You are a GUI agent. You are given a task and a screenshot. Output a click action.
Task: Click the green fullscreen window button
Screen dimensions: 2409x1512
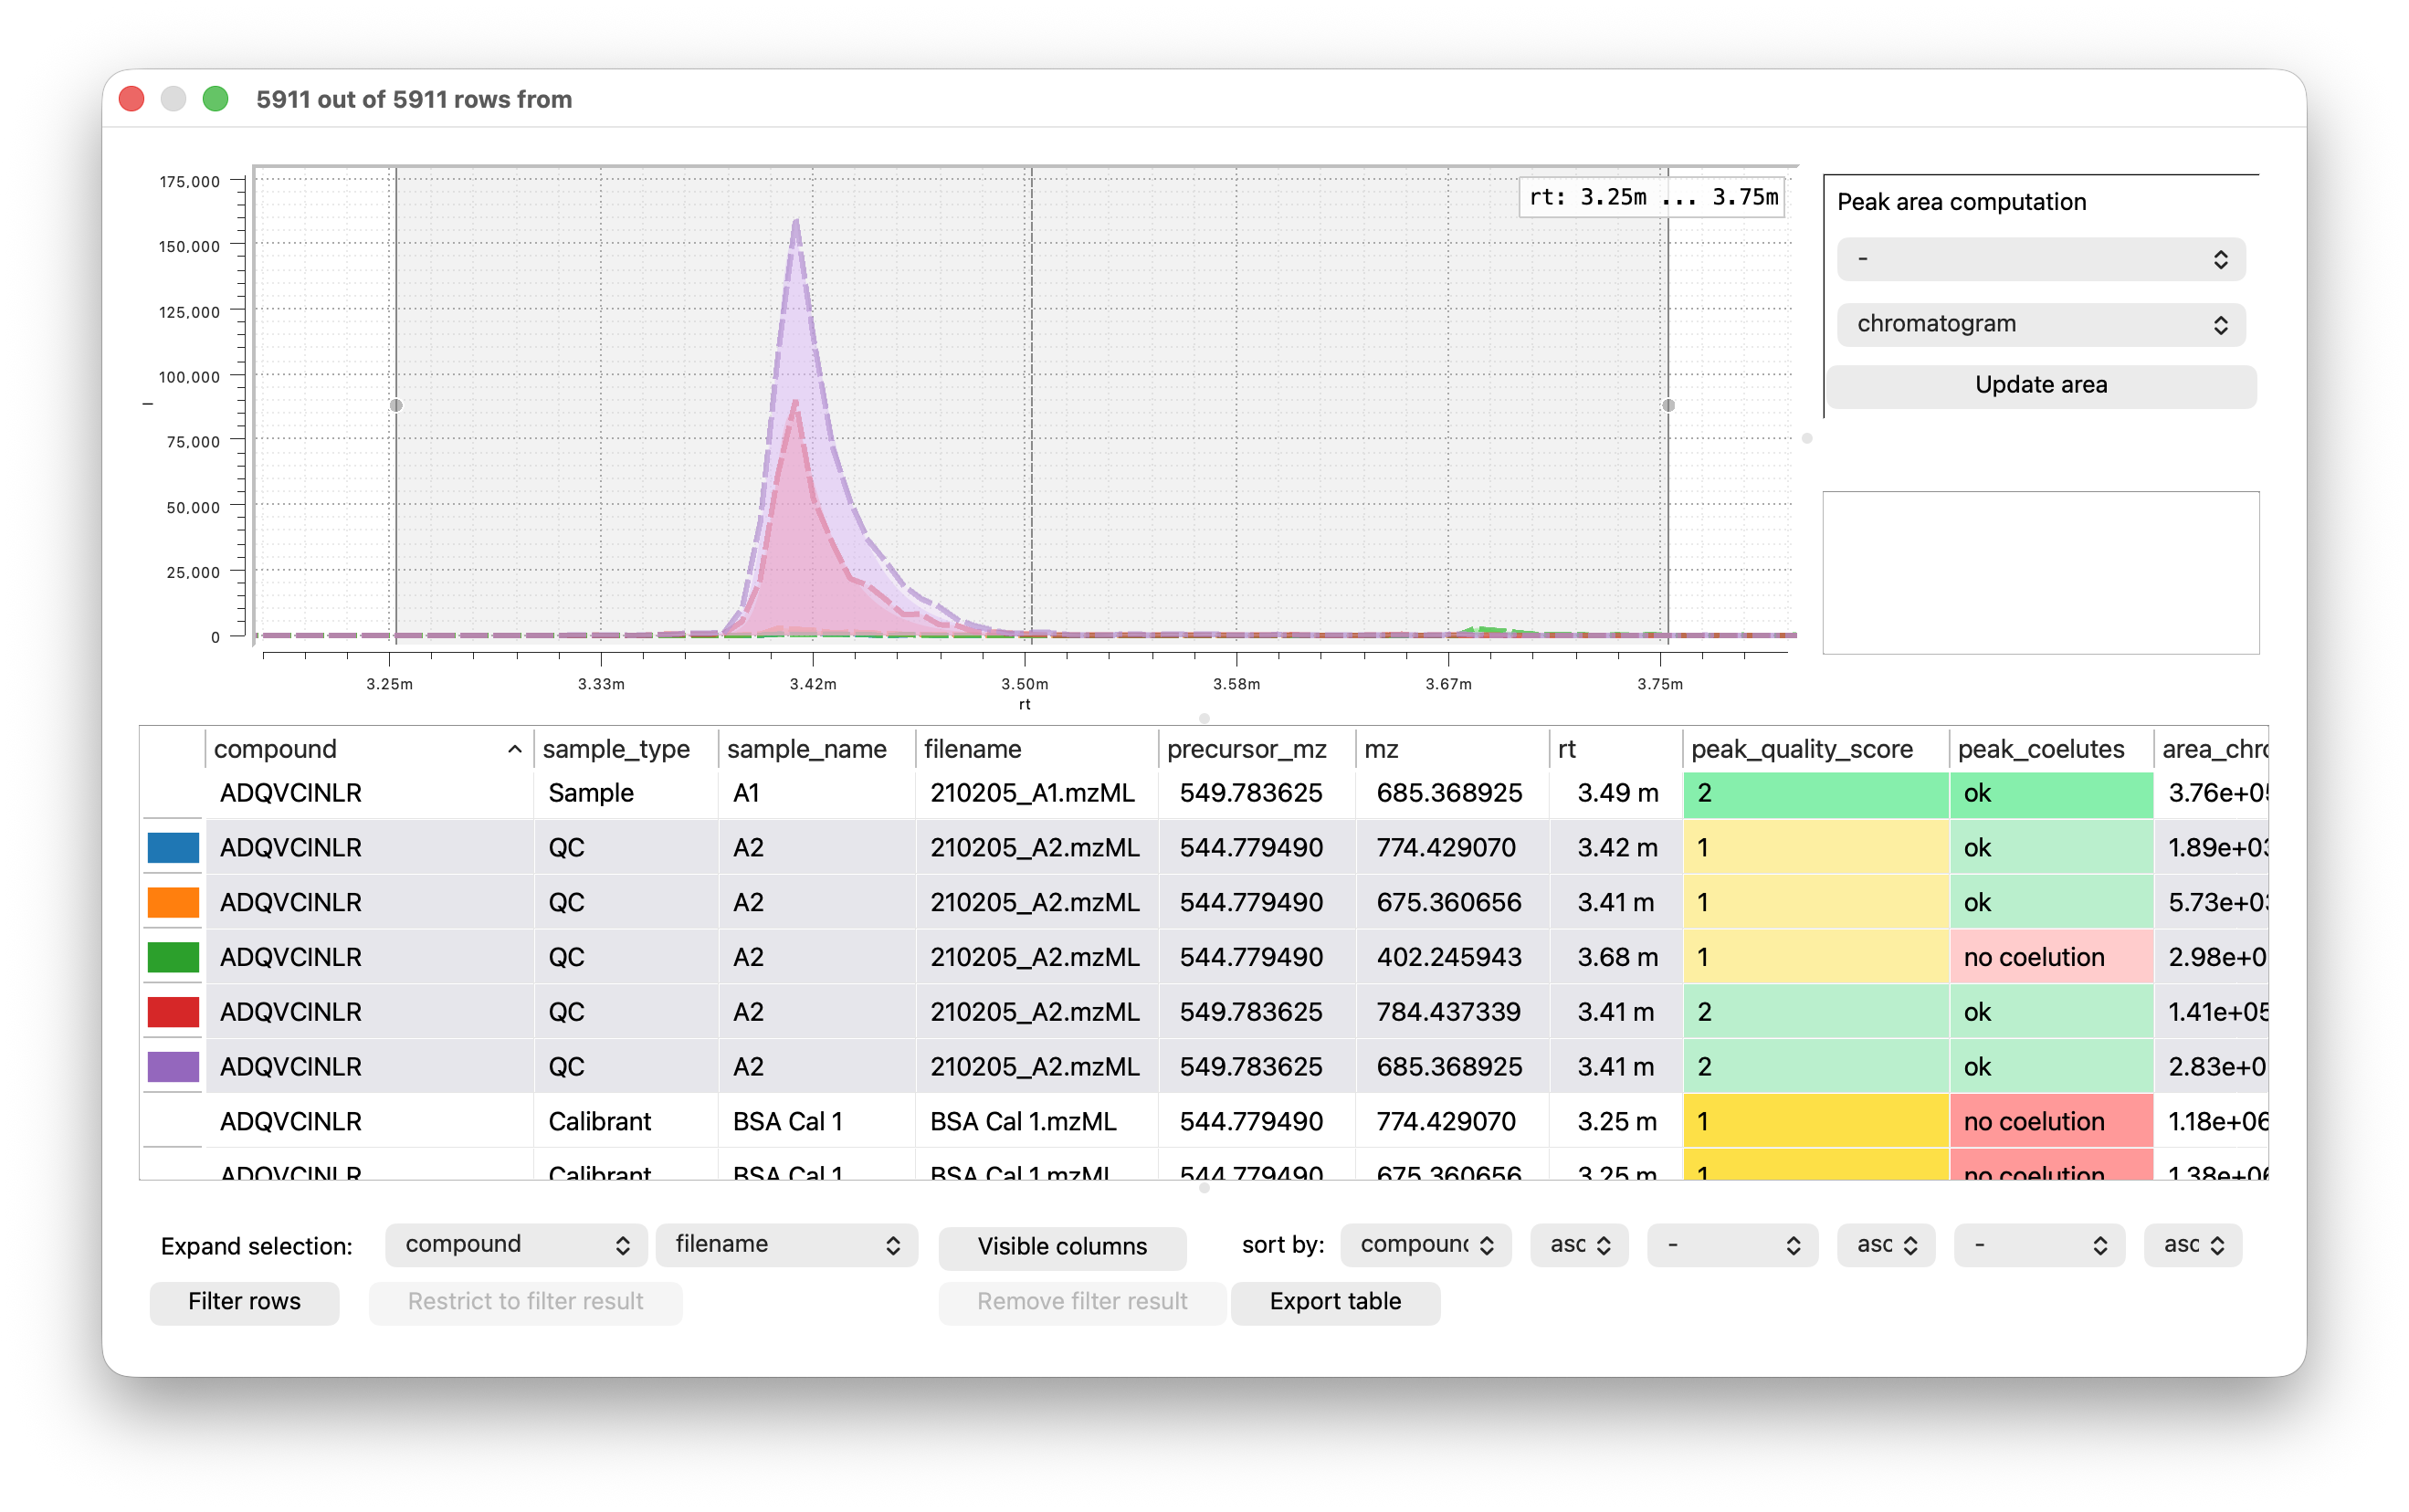tap(215, 99)
